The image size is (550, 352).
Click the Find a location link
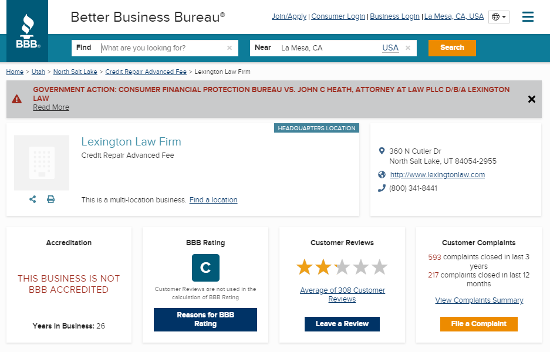(213, 200)
